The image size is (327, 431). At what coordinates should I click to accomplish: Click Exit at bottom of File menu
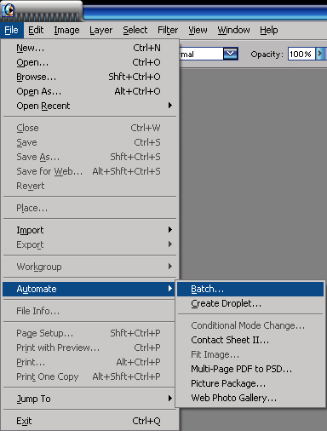(x=89, y=421)
